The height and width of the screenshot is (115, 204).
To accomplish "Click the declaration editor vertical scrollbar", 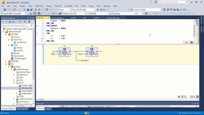I will 194,31.
